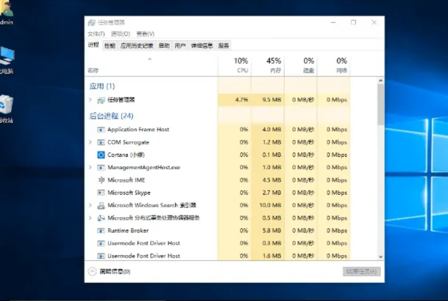
Task: Click the Microsoft Windows Search 索引器 icon
Action: coord(101,205)
